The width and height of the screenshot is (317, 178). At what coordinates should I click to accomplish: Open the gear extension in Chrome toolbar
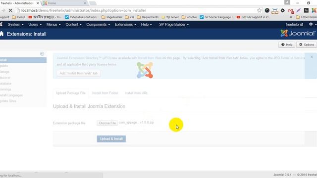(x=283, y=10)
